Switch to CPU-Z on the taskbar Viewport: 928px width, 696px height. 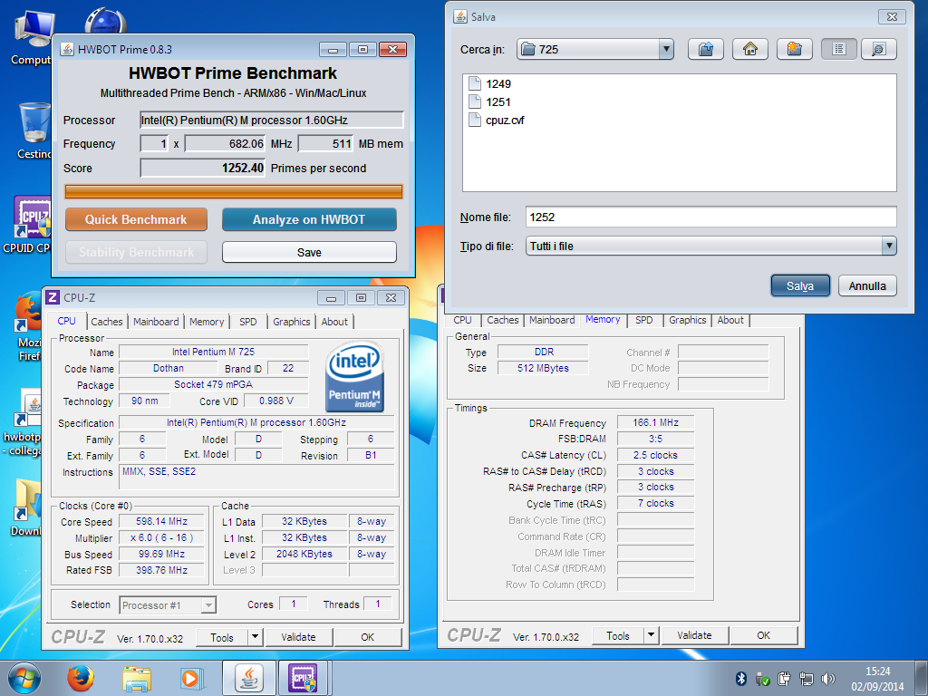point(303,678)
